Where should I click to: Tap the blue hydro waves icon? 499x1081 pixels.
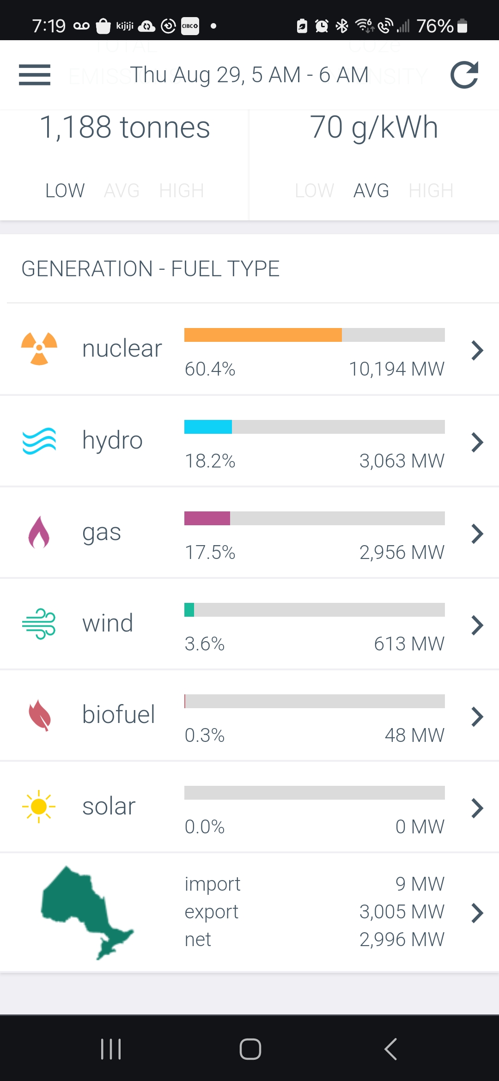(x=39, y=441)
